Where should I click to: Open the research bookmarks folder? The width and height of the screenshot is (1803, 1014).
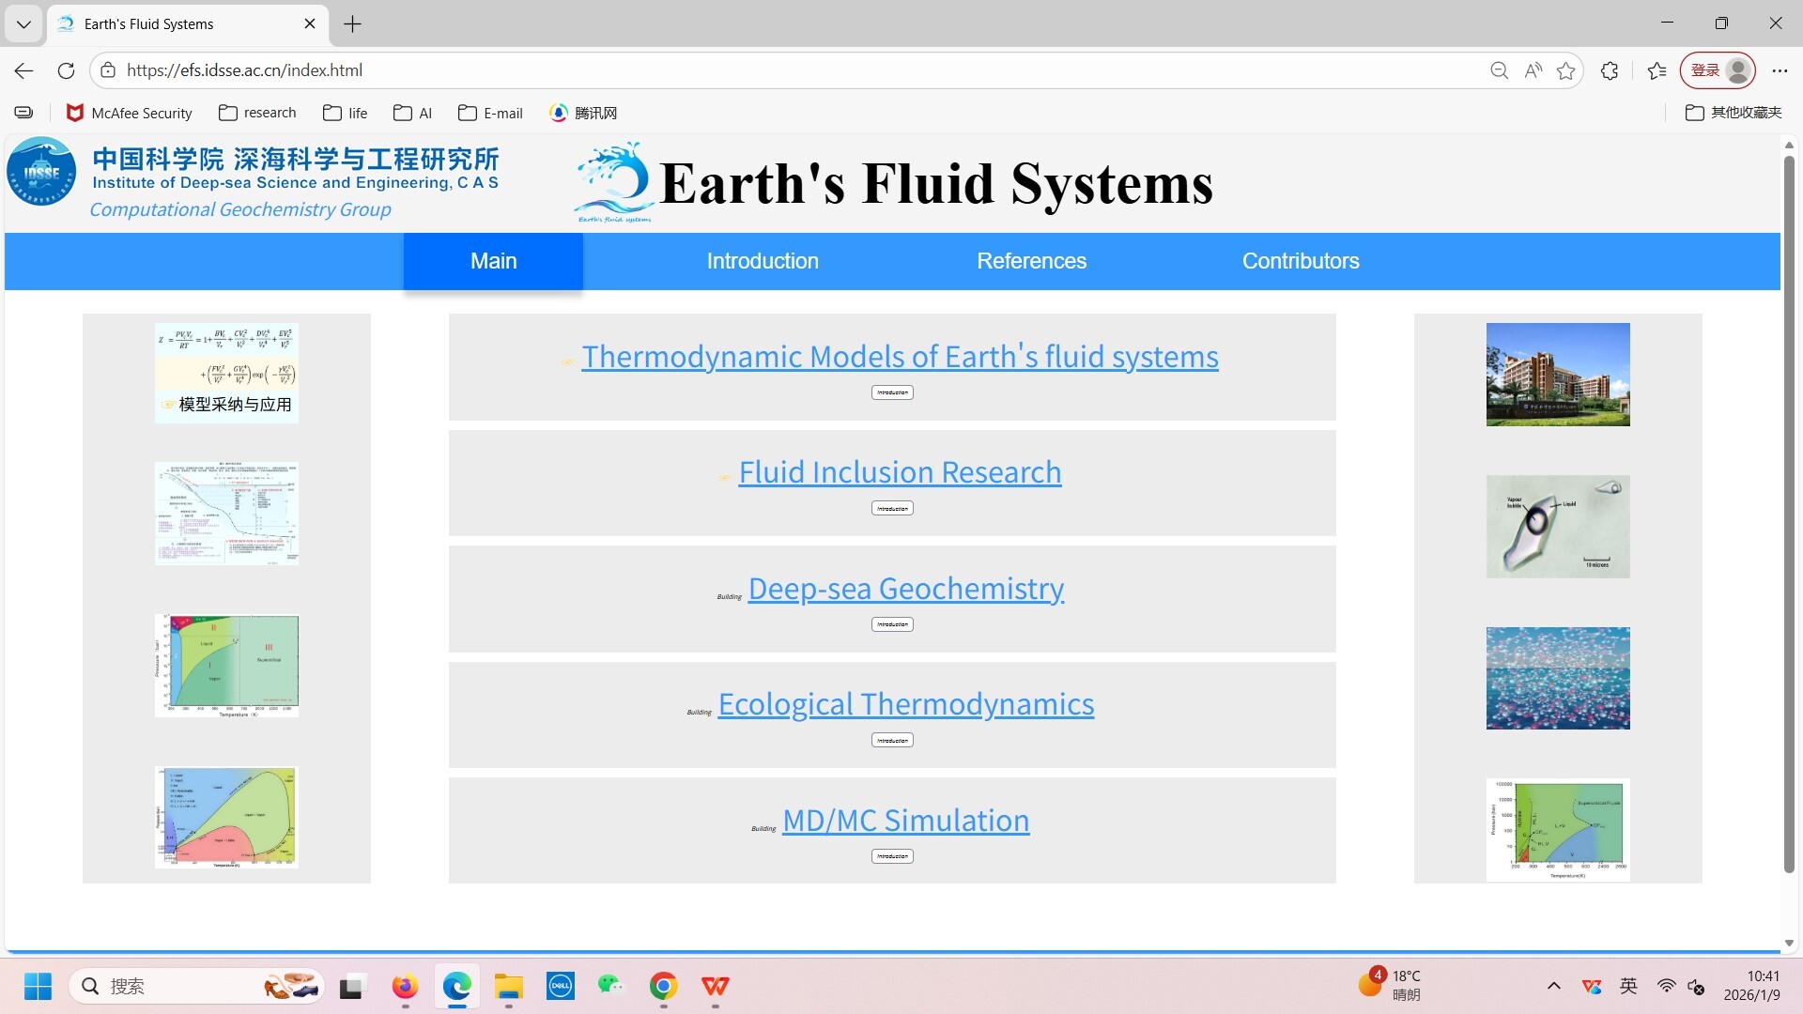[x=257, y=113]
